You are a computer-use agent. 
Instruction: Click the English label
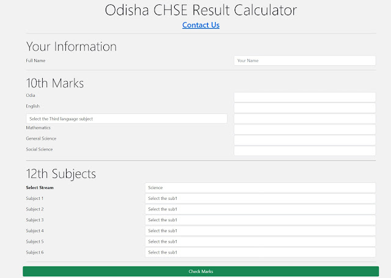pyautogui.click(x=32, y=106)
